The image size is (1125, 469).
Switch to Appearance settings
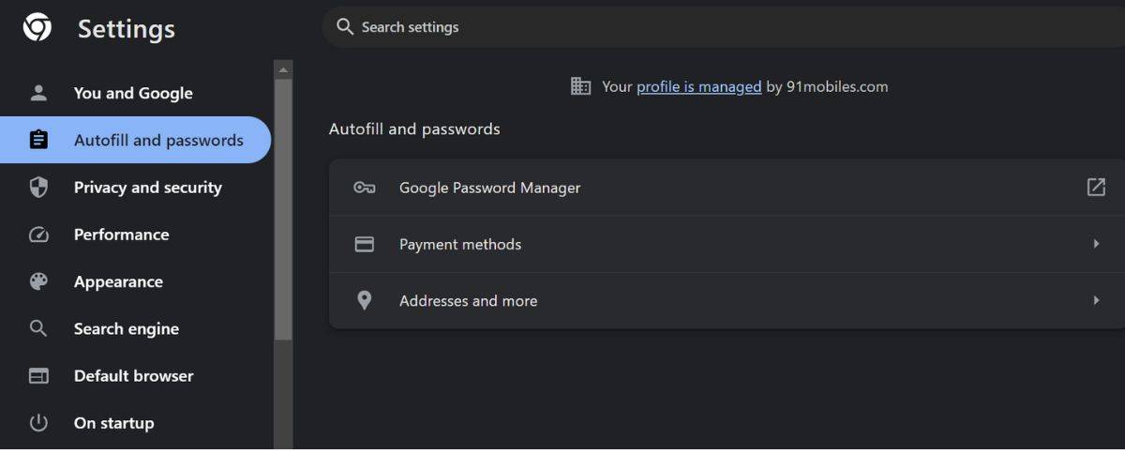point(136,281)
